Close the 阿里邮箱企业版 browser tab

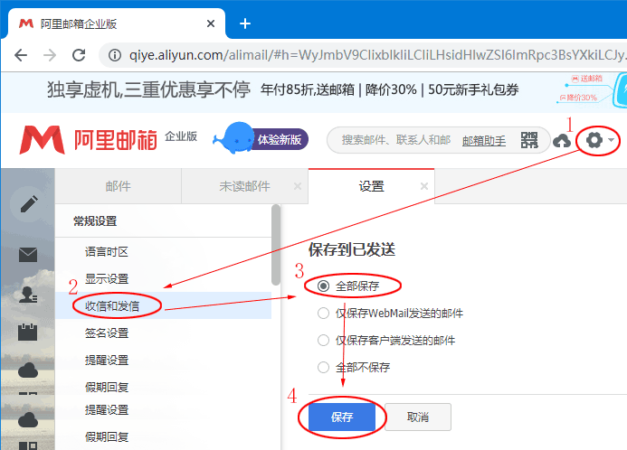(x=211, y=24)
